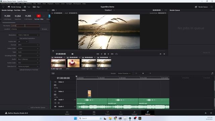
Task: Click the timeline zoom slider handle
Action: pyautogui.click(x=143, y=73)
